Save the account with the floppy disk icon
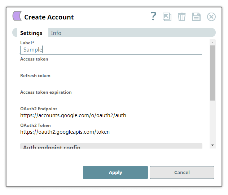This screenshot has width=228, height=195. click(196, 17)
